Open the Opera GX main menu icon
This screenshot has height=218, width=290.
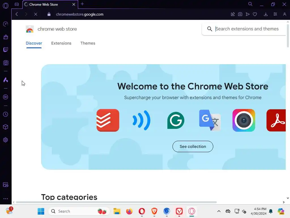6,6
